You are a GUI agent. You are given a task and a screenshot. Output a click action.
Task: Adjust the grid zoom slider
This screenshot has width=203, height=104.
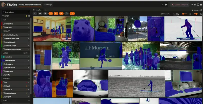(x=184, y=14)
